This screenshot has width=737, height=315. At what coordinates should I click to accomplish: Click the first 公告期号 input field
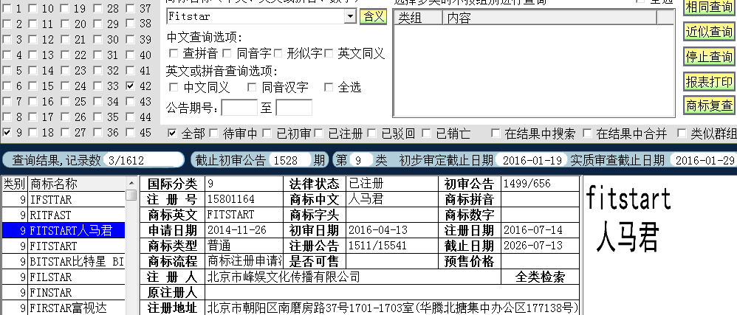pos(239,108)
